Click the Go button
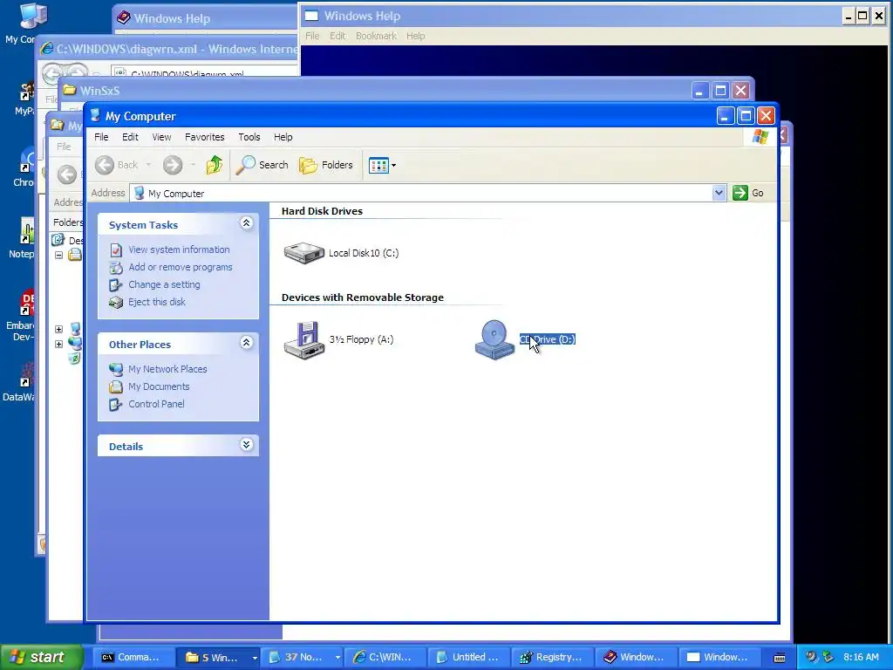This screenshot has height=670, width=893. tap(748, 193)
